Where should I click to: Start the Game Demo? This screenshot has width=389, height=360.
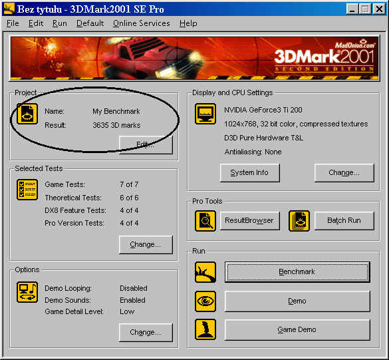297,329
